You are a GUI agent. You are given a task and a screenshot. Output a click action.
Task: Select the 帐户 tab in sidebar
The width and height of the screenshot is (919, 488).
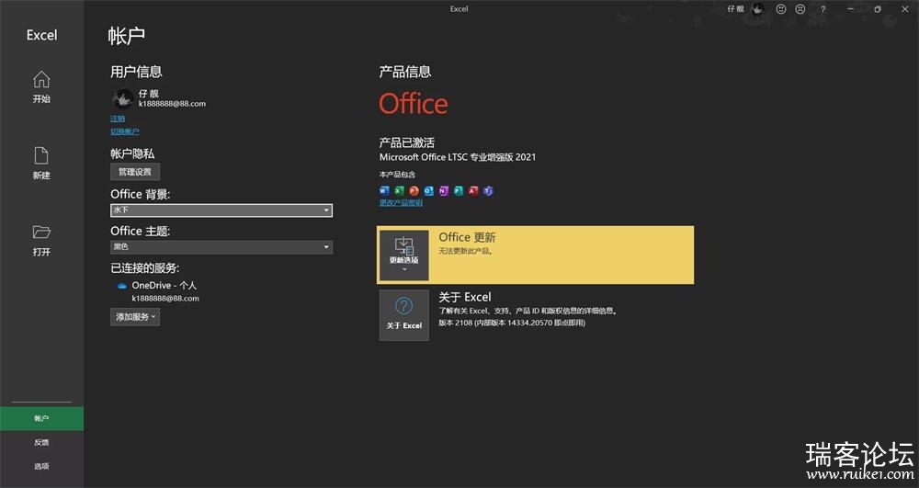pyautogui.click(x=41, y=418)
